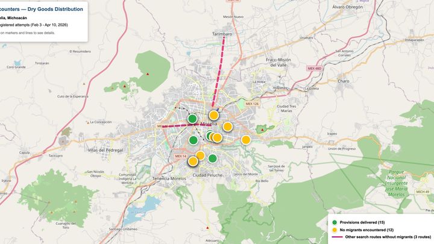This screenshot has width=434, height=244.
Task: Click the MICH 49 road shield
Action: [423, 192]
